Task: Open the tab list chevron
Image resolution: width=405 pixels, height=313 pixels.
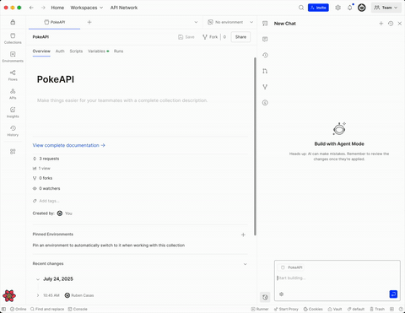Action: [196, 22]
